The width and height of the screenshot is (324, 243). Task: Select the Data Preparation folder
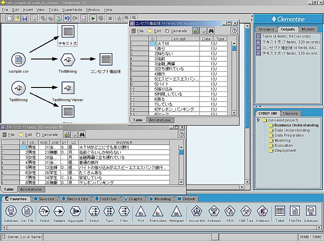[289, 135]
